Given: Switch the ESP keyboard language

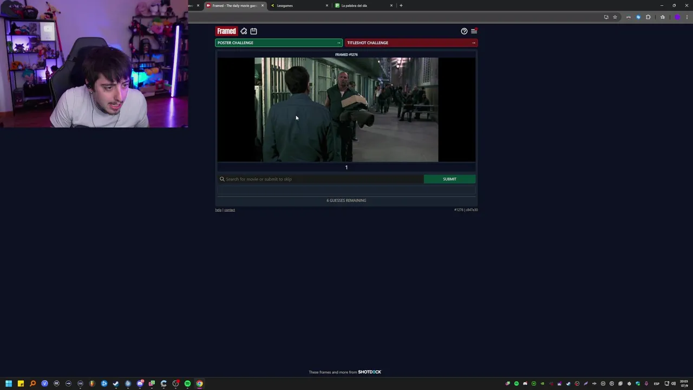Looking at the screenshot, I should [x=657, y=383].
